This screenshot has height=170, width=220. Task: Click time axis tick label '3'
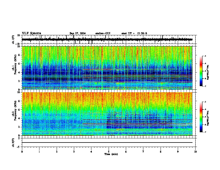tap(74, 152)
